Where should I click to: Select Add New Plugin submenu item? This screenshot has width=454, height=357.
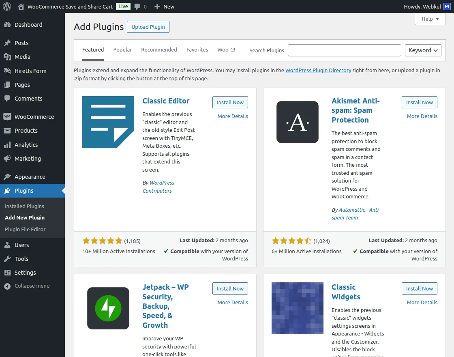pyautogui.click(x=25, y=217)
